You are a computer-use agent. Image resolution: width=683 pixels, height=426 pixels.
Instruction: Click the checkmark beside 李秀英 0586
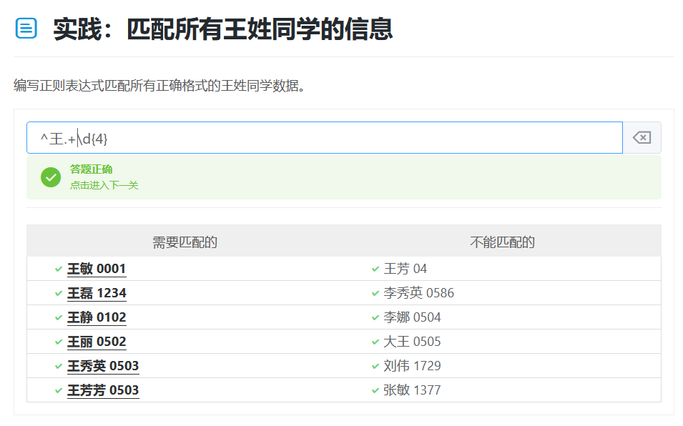[x=375, y=293]
